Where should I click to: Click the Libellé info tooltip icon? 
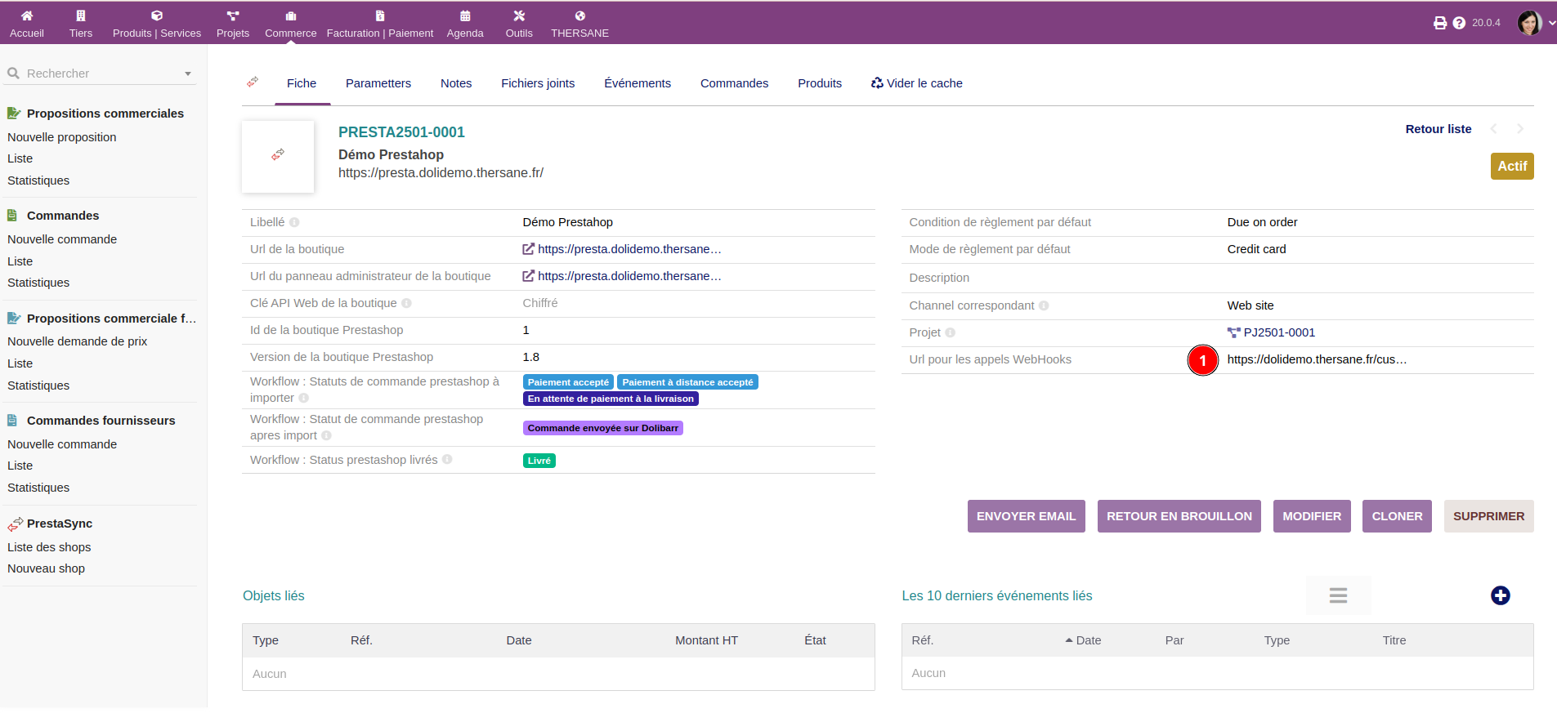[294, 222]
